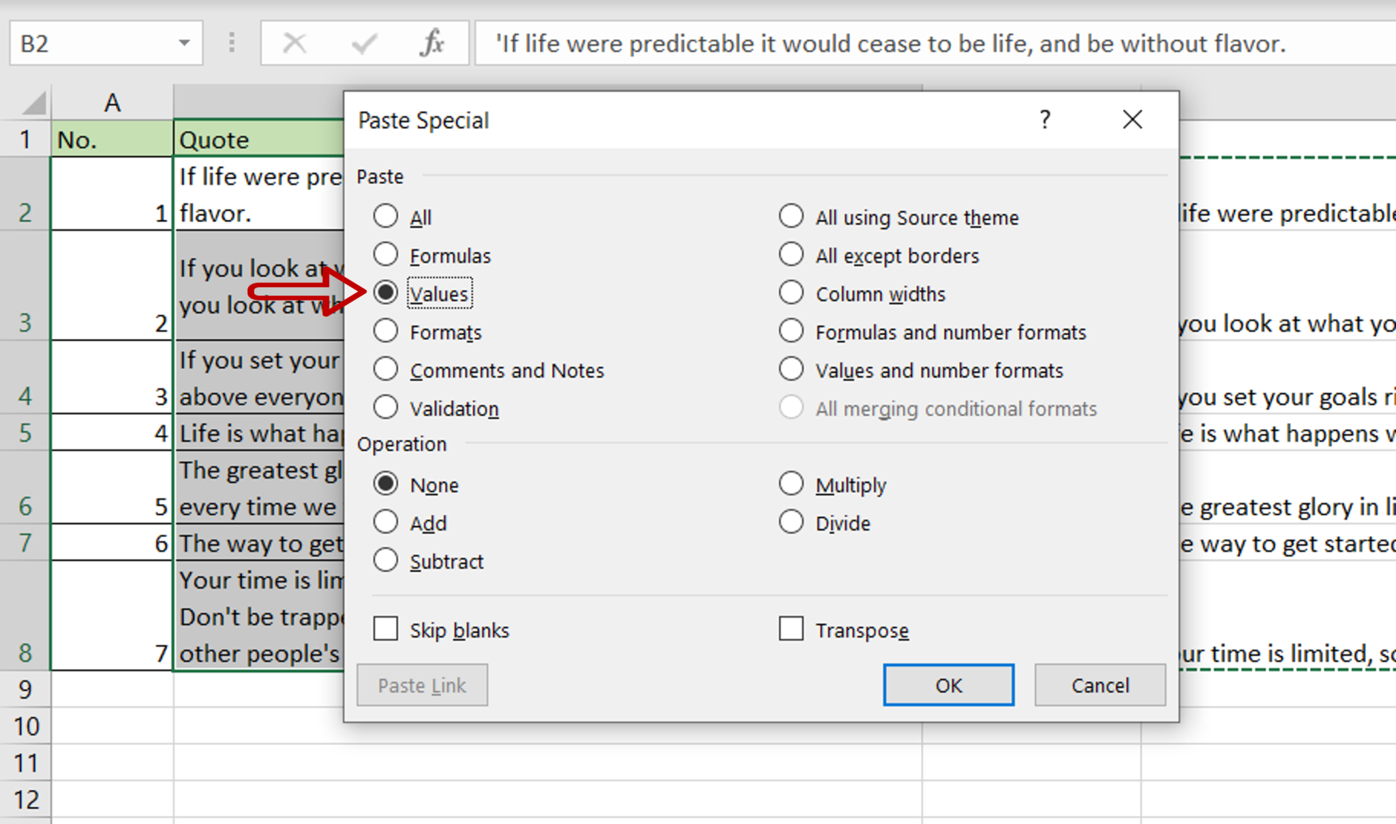Enable the Transpose checkbox
The image size is (1396, 824).
click(x=791, y=629)
